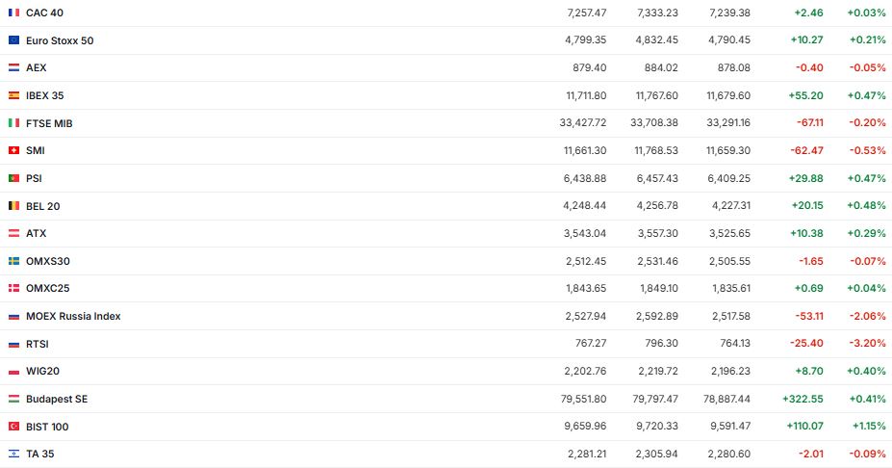The width and height of the screenshot is (892, 468).
Task: Select the AEX index name
Action: (x=36, y=68)
